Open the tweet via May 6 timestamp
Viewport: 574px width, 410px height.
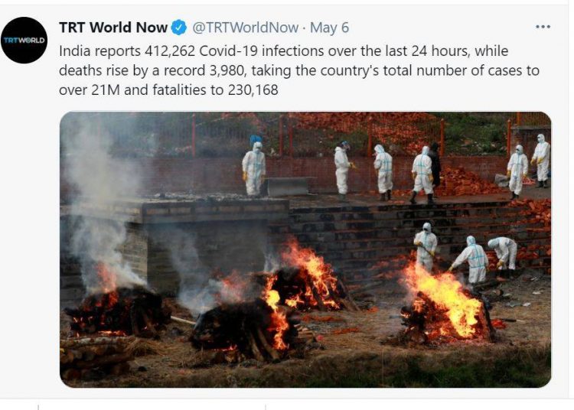pyautogui.click(x=329, y=28)
